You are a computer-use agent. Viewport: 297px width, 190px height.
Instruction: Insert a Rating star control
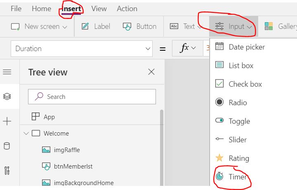(x=238, y=158)
